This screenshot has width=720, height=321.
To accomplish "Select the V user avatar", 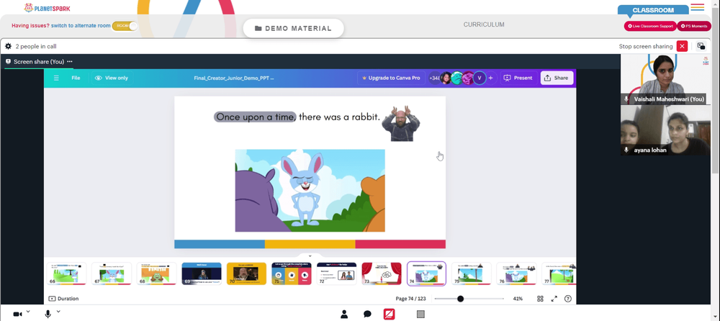I will click(480, 78).
